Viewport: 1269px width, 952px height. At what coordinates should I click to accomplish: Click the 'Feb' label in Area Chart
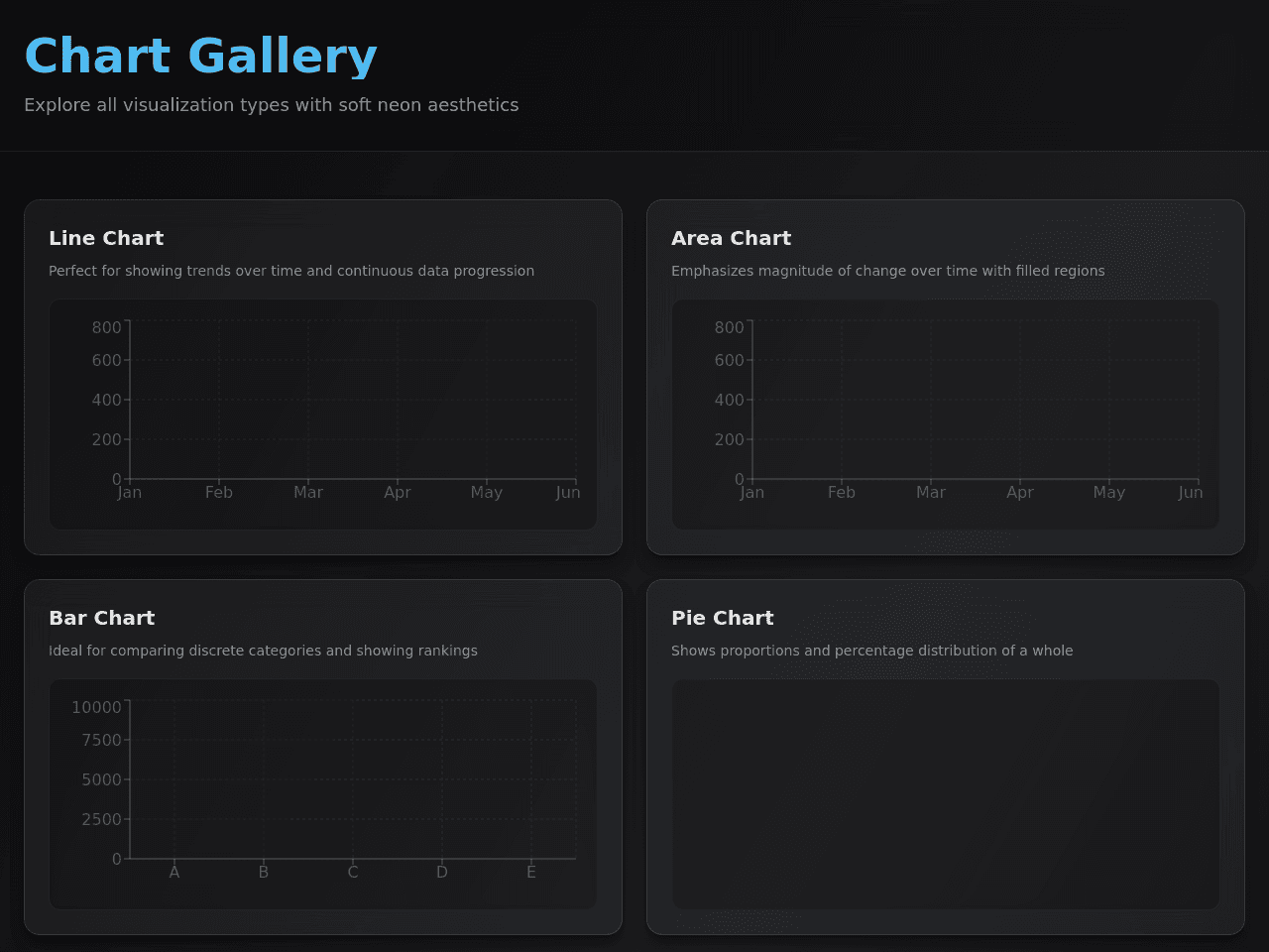(842, 492)
